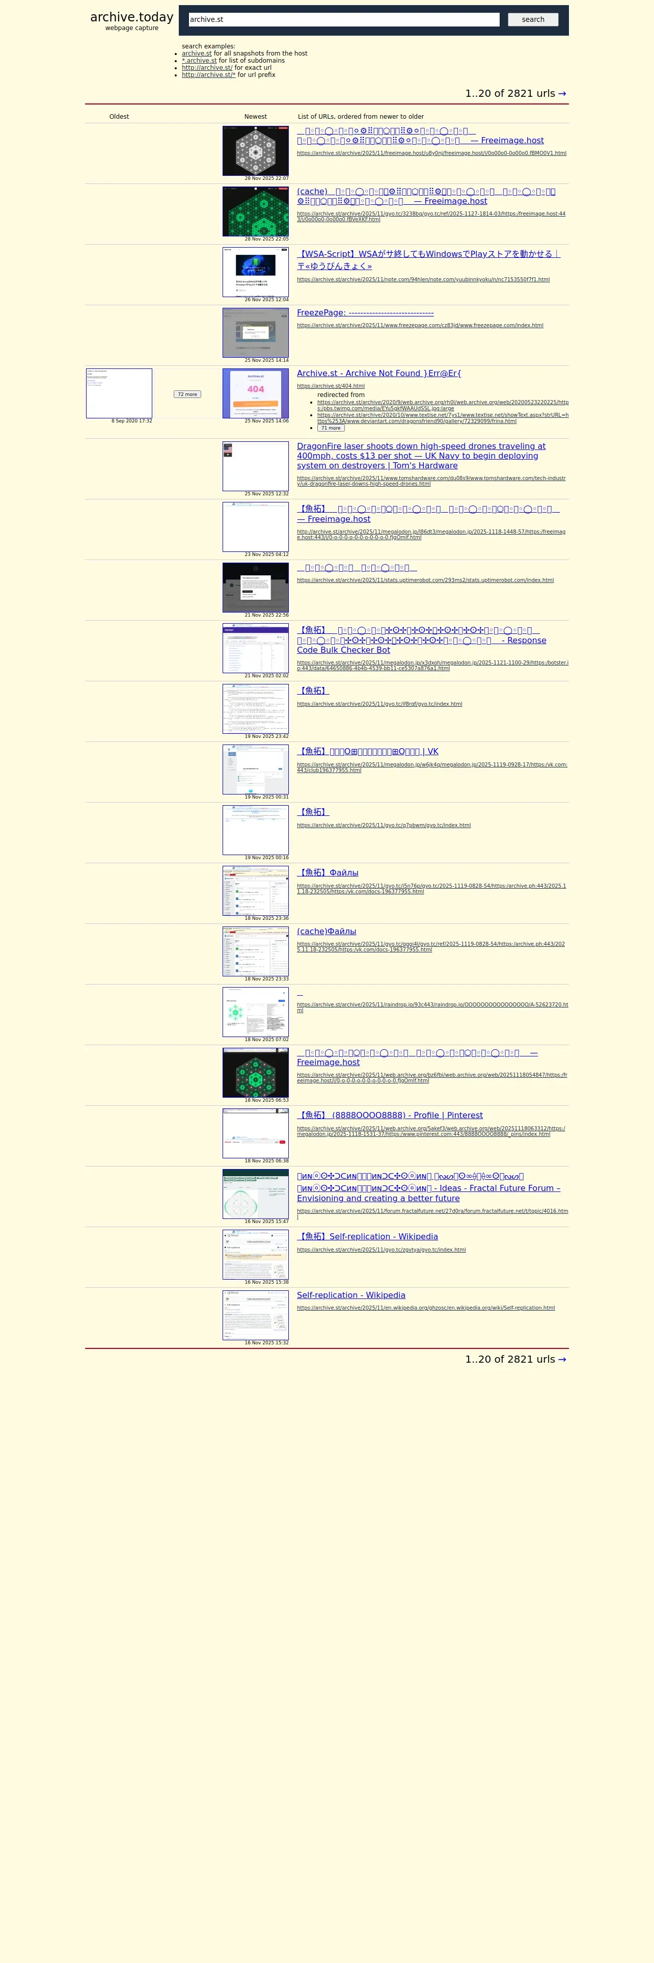The width and height of the screenshot is (654, 1963).
Task: Go to next page via bottom arrow
Action: coord(562,1360)
